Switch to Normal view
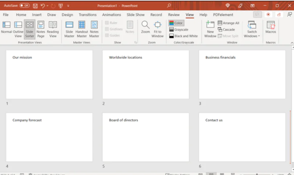Screen dimensions: 294x175 6,29
